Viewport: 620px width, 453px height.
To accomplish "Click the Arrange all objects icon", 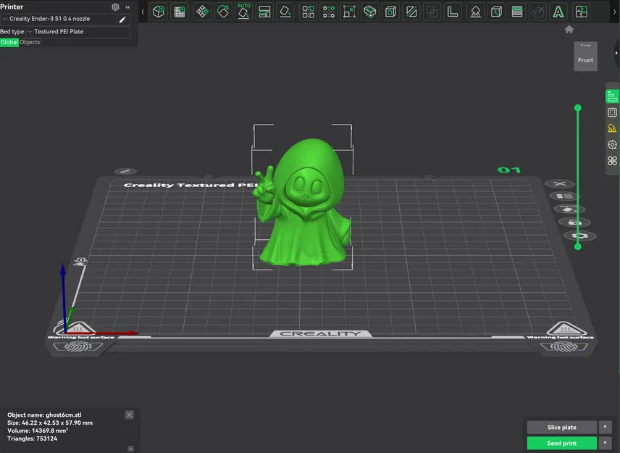I will point(264,12).
